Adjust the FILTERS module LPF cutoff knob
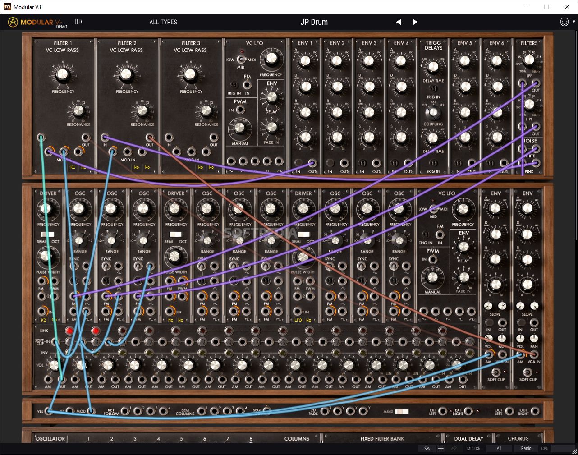 coord(529,61)
